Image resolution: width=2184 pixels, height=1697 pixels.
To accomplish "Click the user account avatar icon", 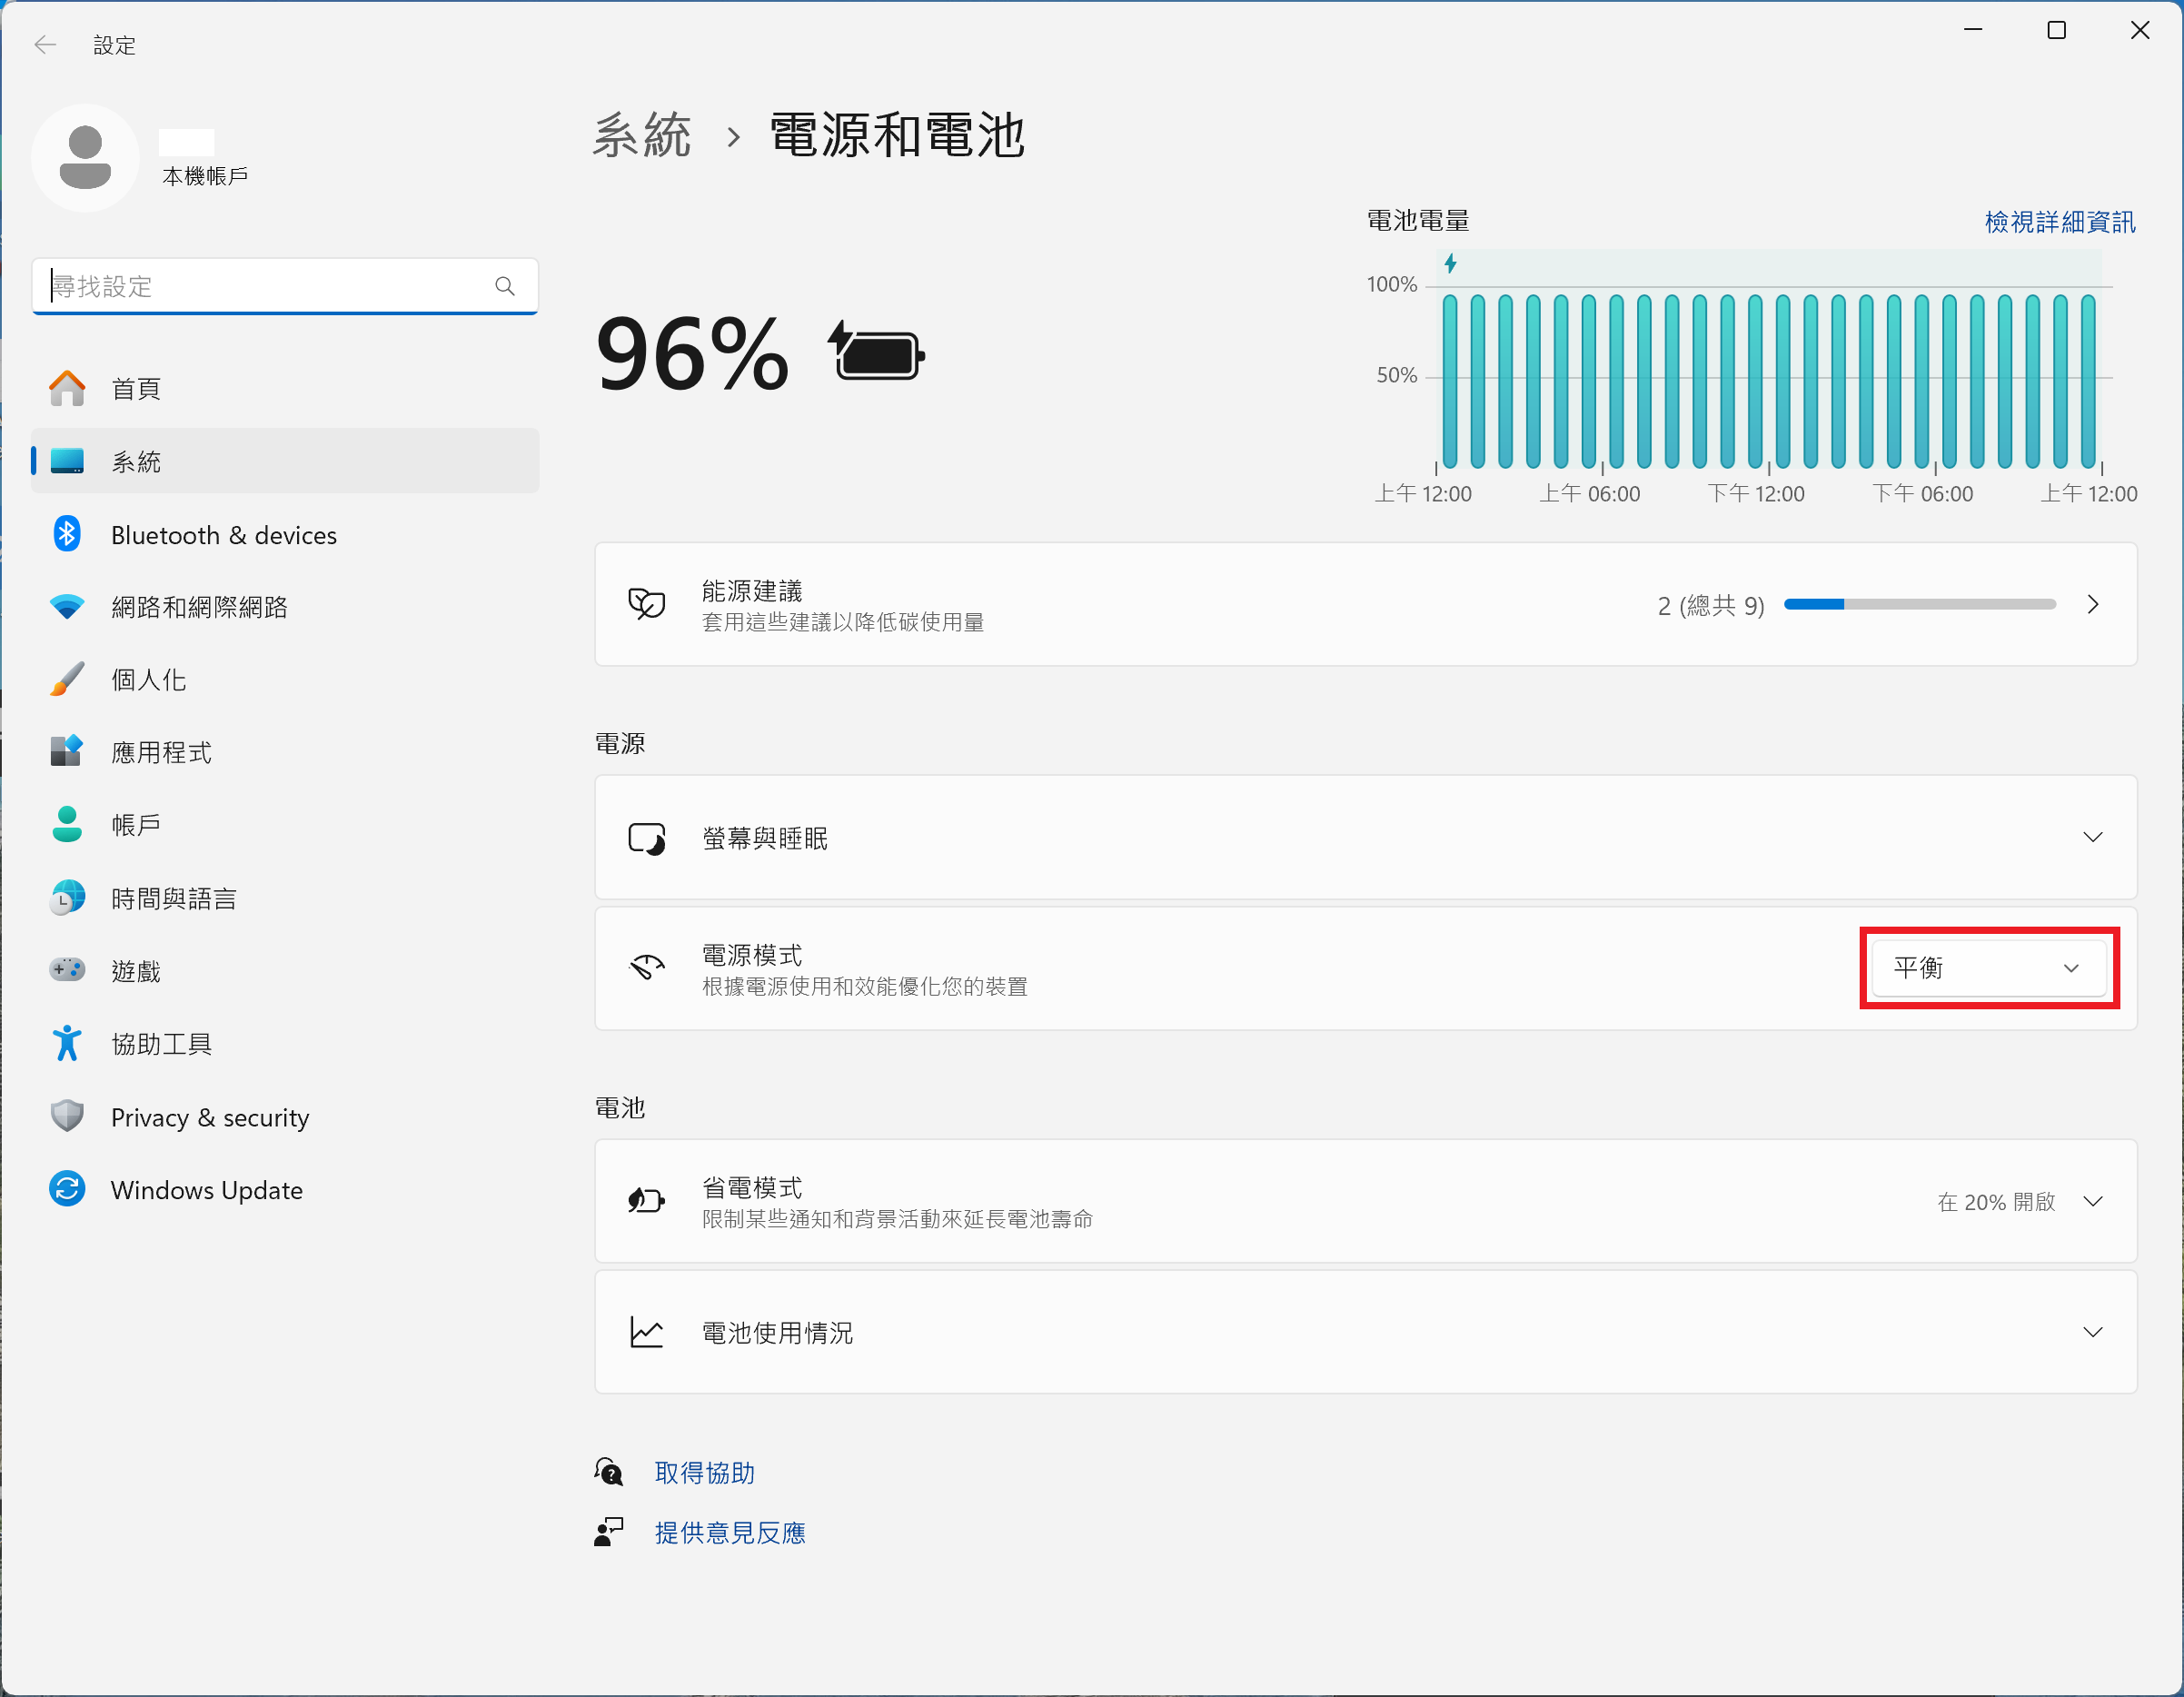I will click(85, 158).
